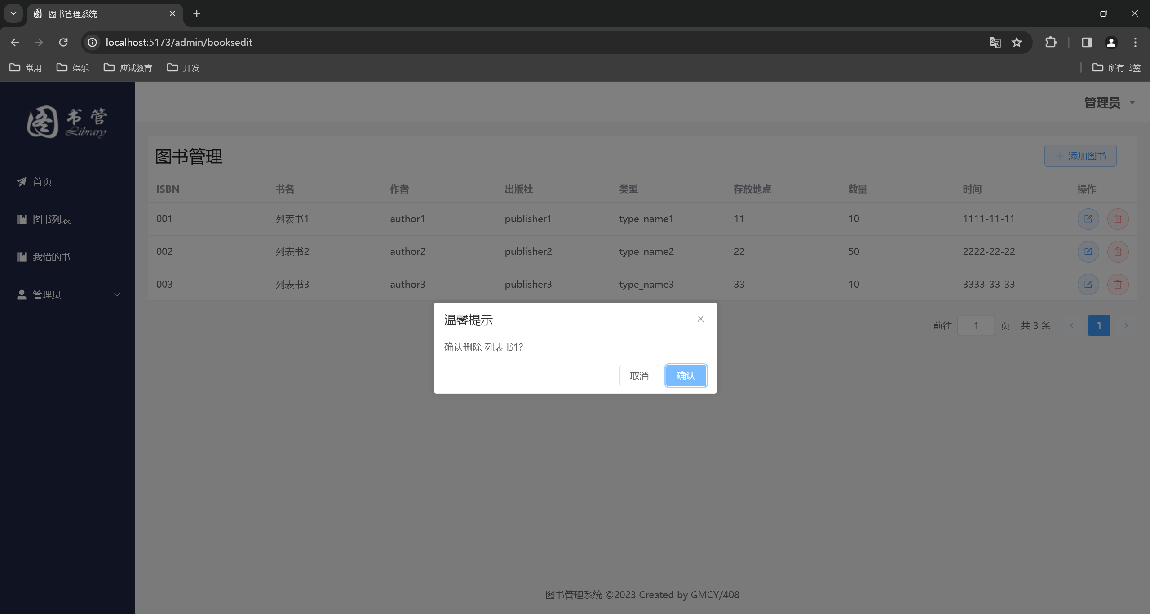The height and width of the screenshot is (614, 1150).
Task: Open the 应试教育 bookmark folder
Action: click(128, 68)
